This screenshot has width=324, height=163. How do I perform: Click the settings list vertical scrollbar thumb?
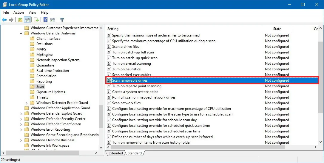pyautogui.click(x=320, y=77)
